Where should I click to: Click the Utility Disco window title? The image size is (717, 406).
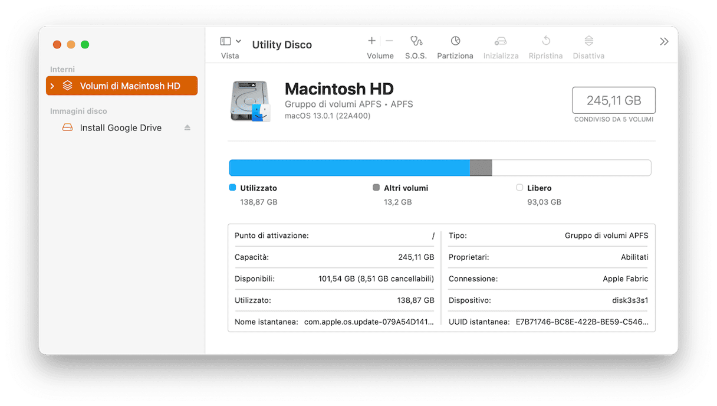point(282,45)
